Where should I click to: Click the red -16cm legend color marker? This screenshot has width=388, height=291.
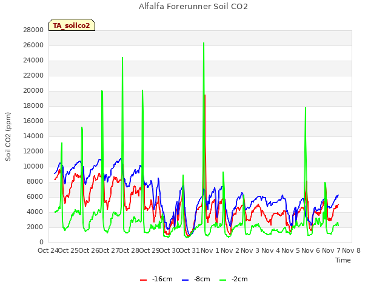[143, 280]
